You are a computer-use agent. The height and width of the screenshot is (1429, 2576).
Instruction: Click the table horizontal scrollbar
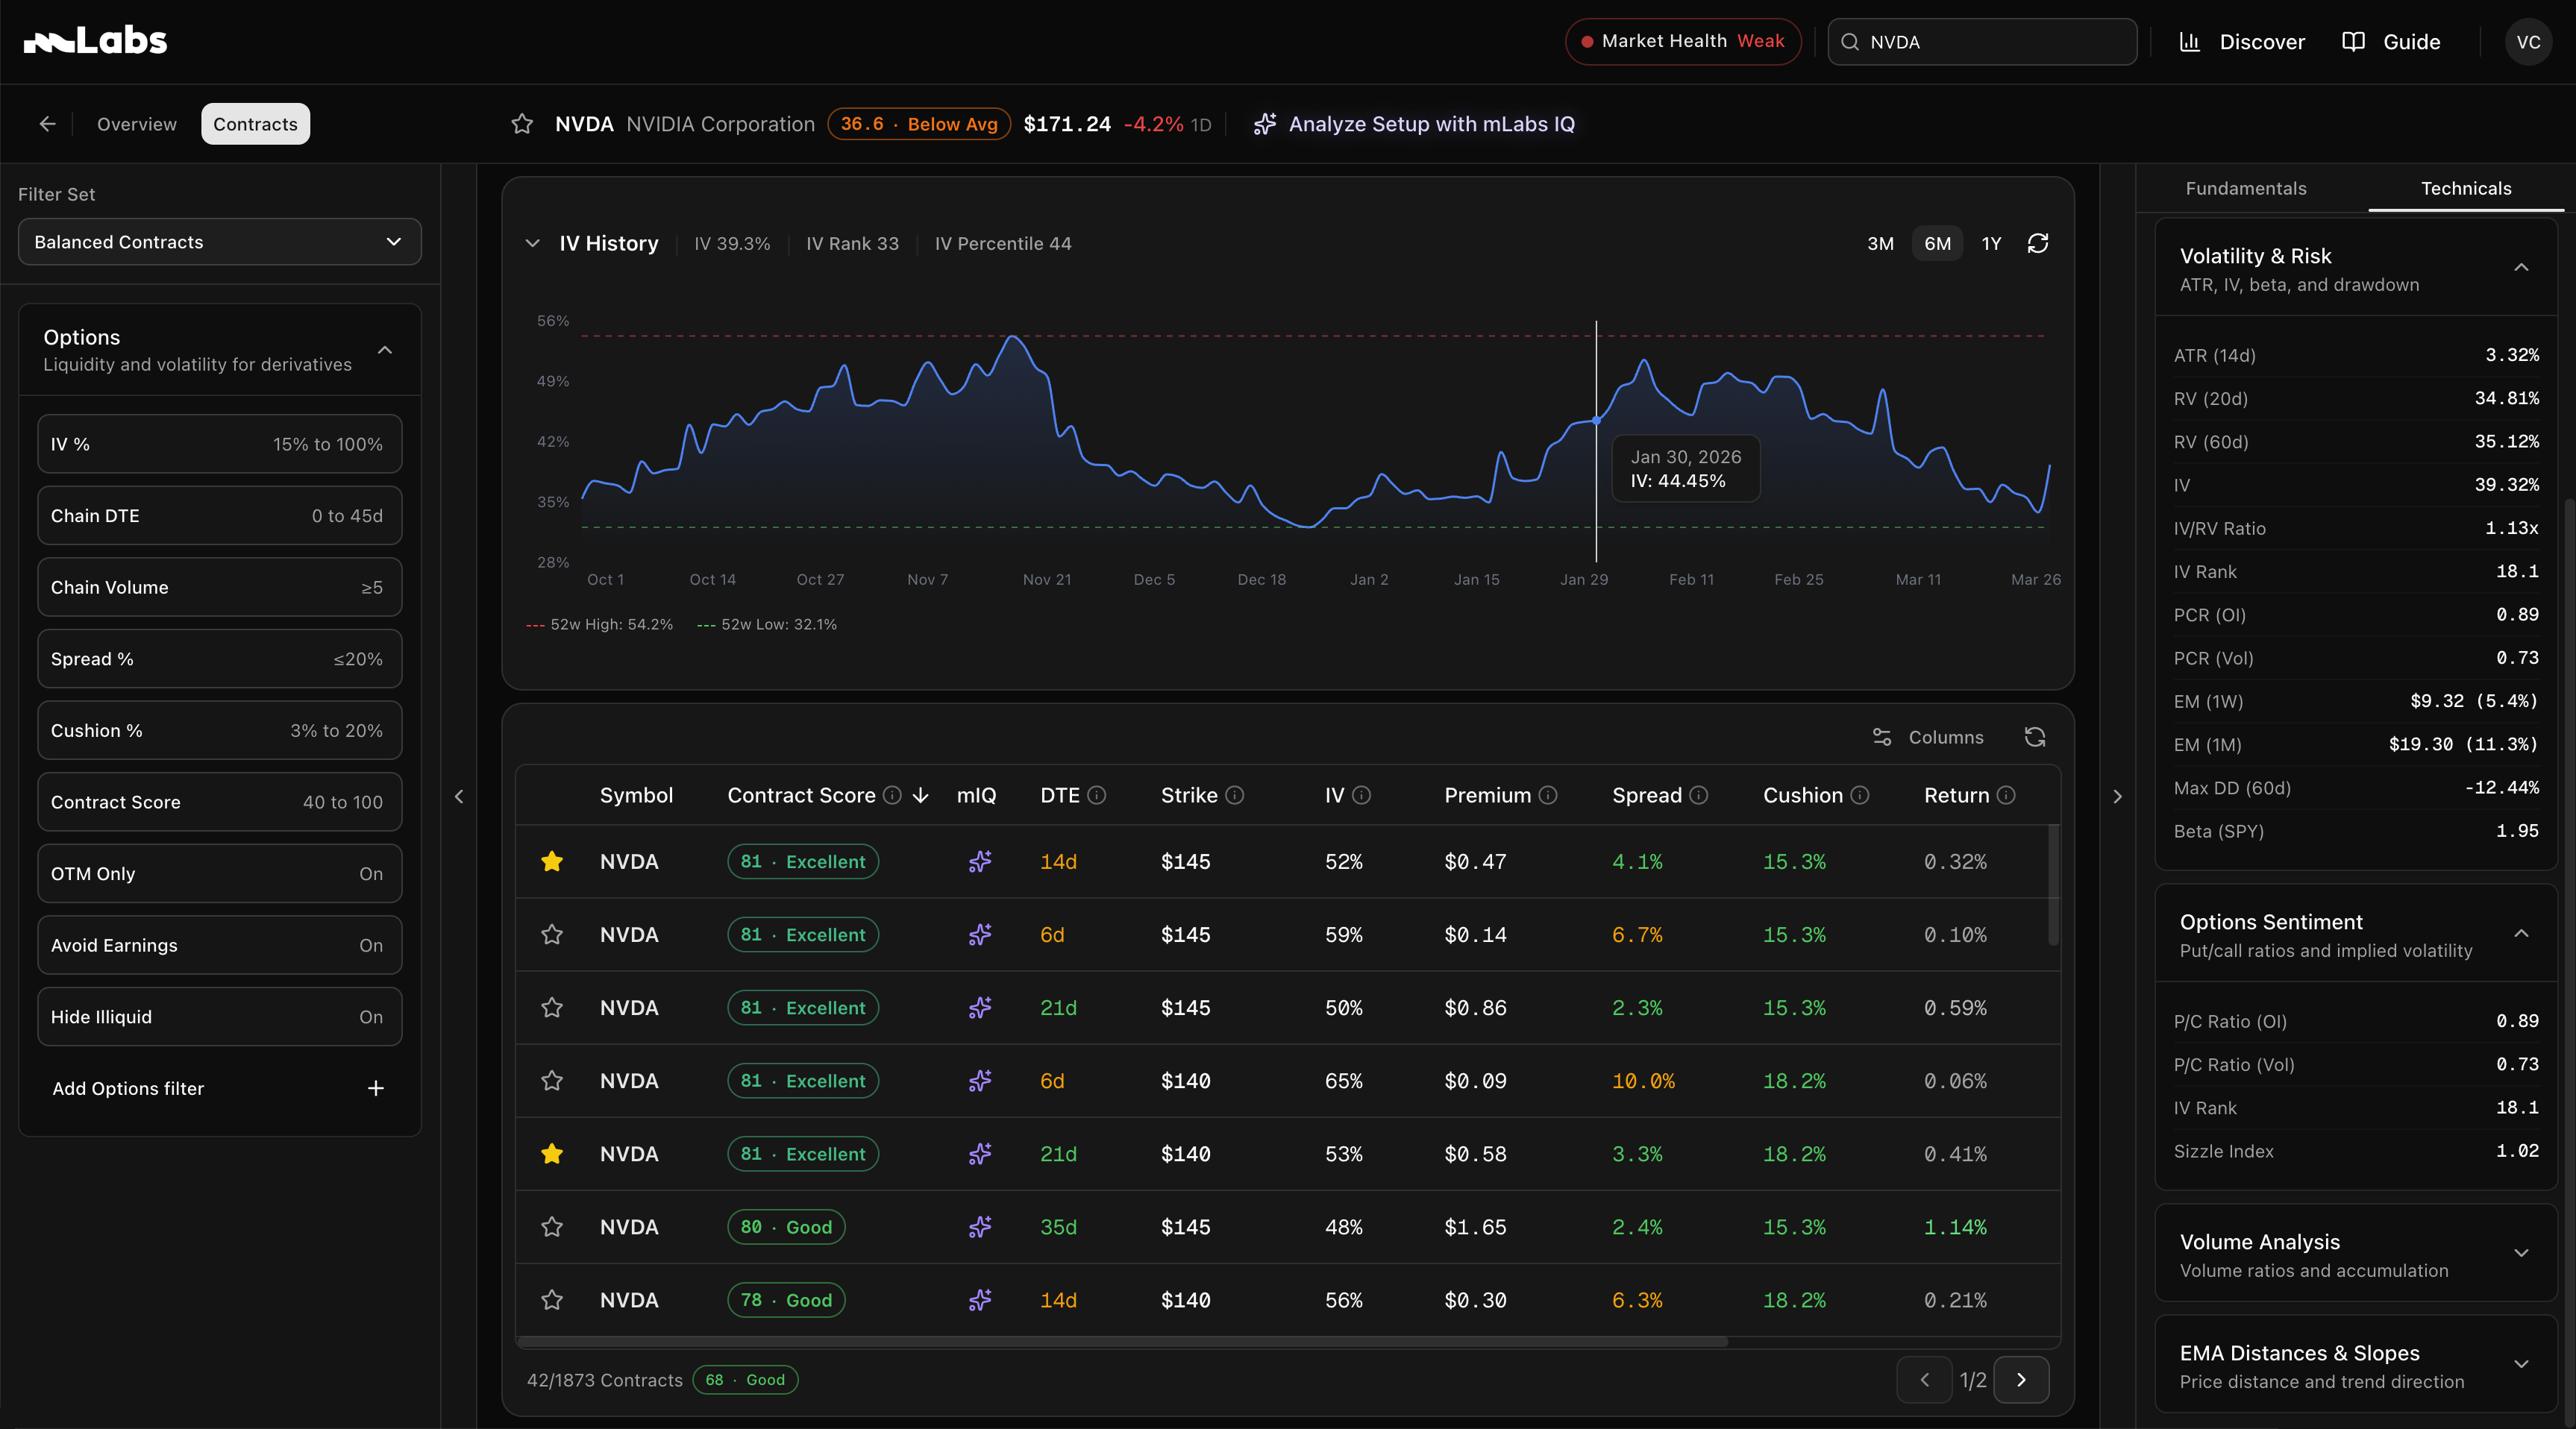[1122, 1342]
